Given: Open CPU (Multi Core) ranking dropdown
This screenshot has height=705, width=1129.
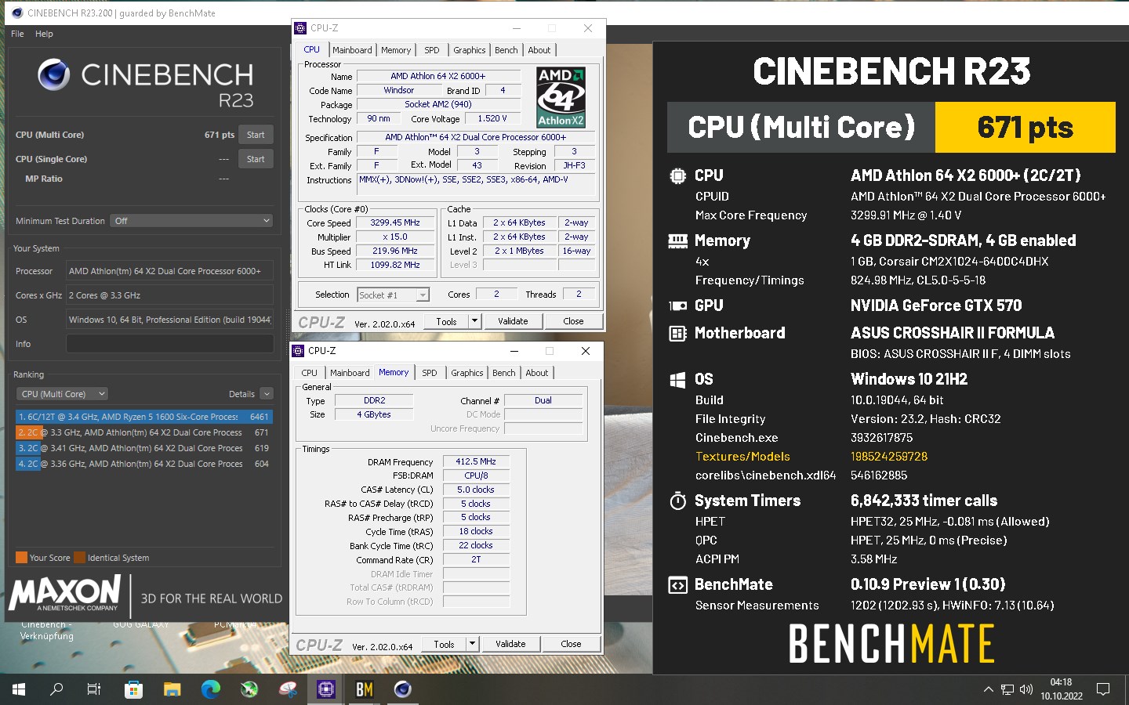Looking at the screenshot, I should tap(62, 394).
